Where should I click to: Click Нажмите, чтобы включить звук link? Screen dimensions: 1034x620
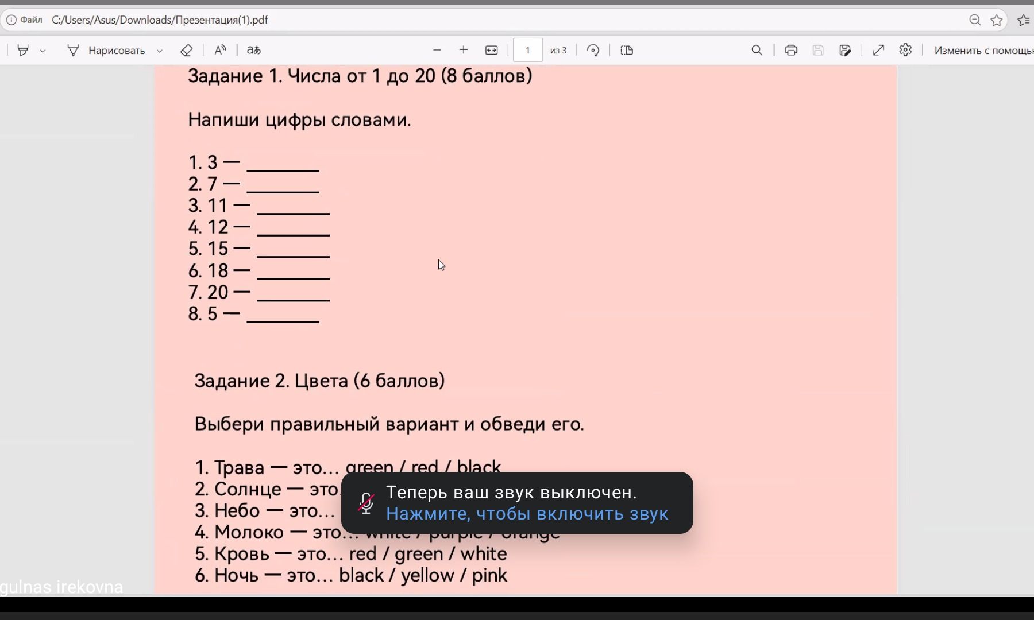tap(527, 513)
